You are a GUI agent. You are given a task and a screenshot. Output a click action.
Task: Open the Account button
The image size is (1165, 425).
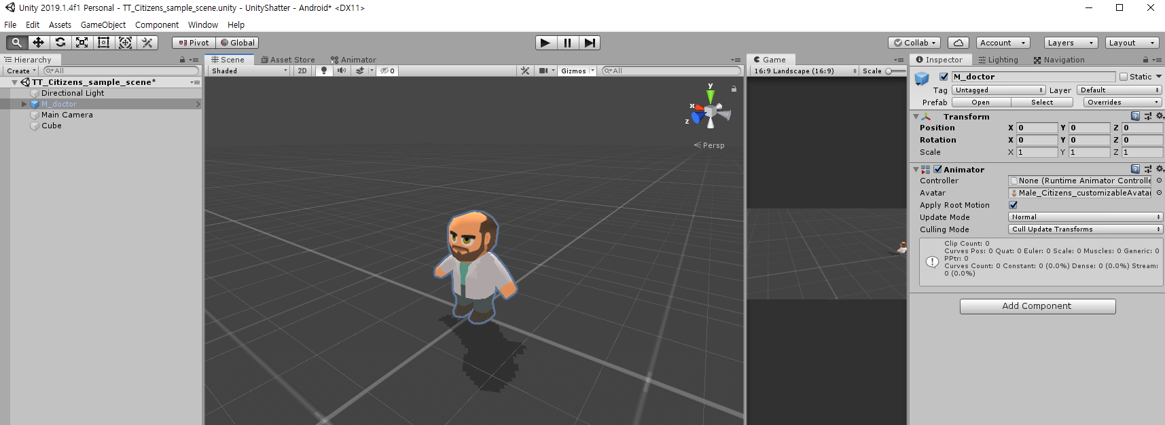point(1003,43)
